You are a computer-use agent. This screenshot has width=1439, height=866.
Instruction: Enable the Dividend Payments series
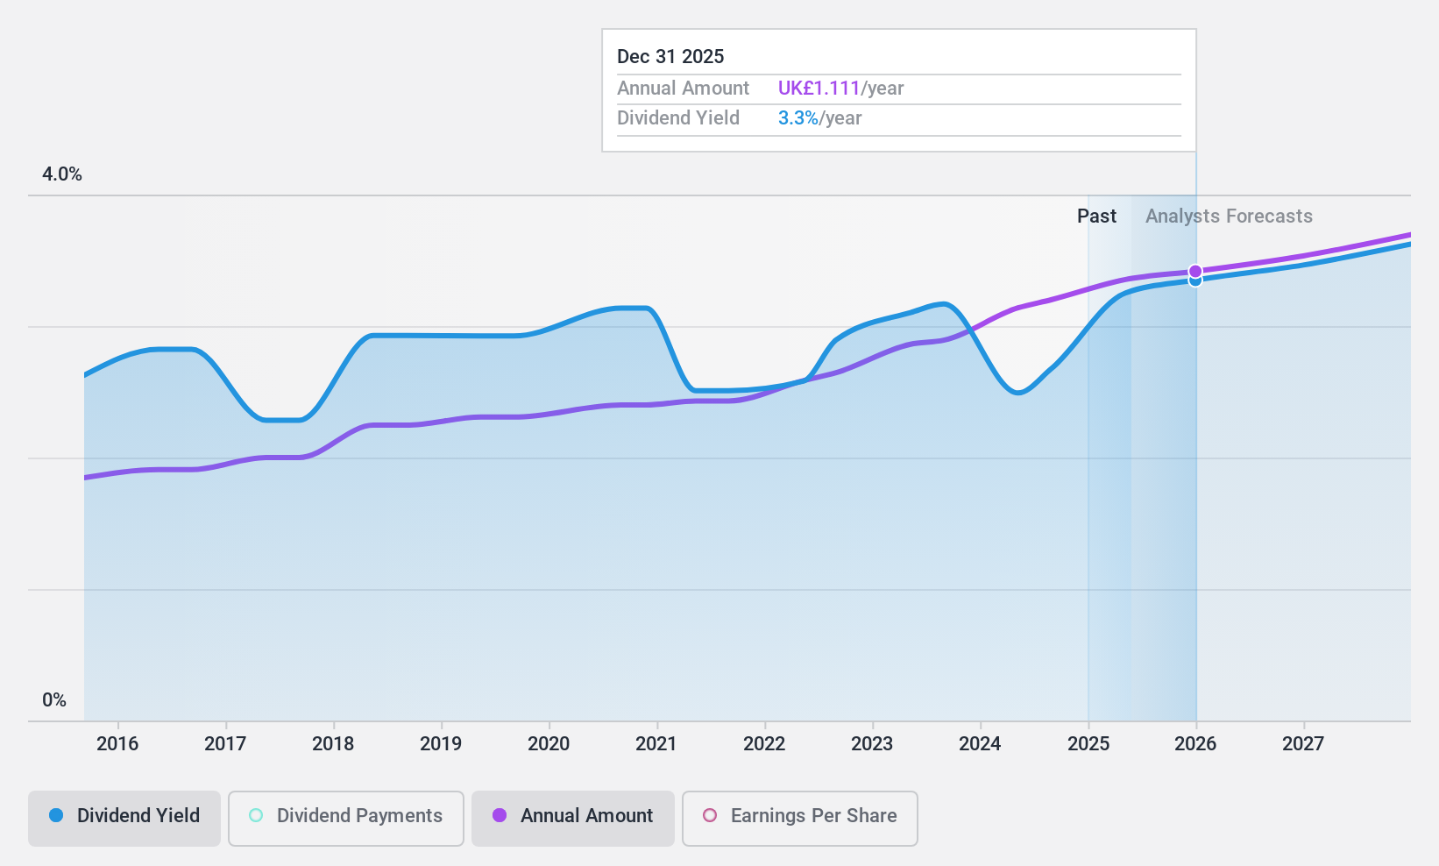[346, 819]
